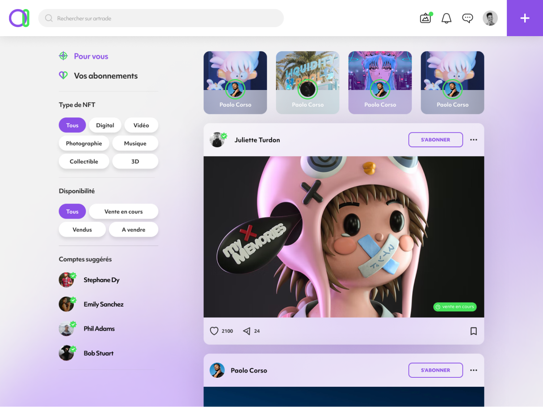The image size is (543, 407).
Task: Open the My Memories artwork image
Action: tap(344, 237)
